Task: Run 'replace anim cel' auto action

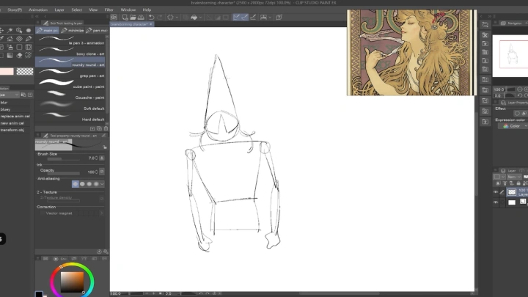Action: 15,116
